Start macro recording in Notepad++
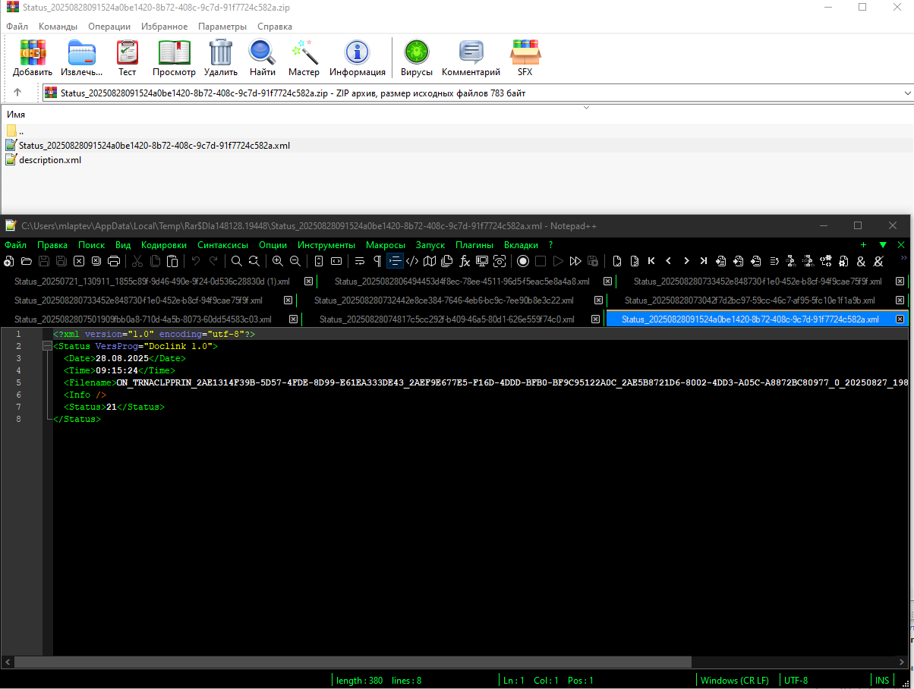The width and height of the screenshot is (914, 689). click(523, 261)
